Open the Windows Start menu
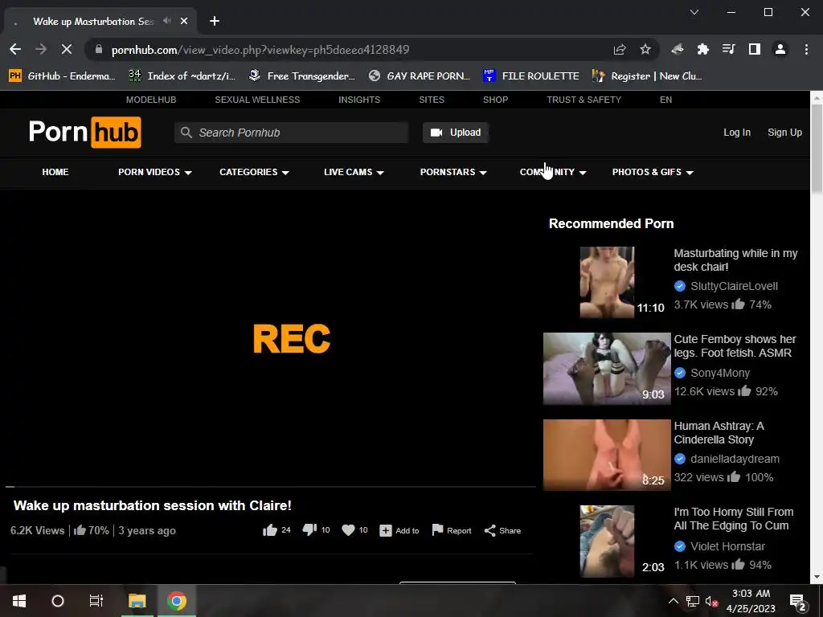Screen dimensions: 823x617 tap(19, 601)
